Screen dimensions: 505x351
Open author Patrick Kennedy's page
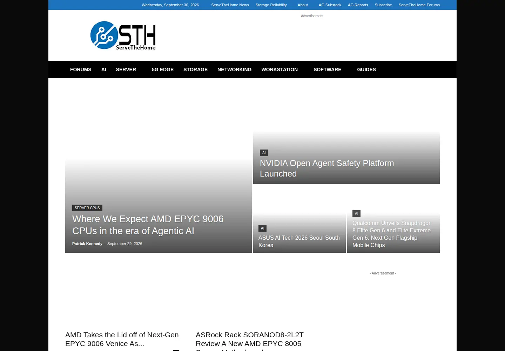pyautogui.click(x=87, y=244)
